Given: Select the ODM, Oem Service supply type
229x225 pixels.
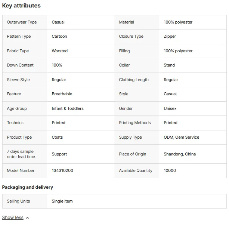Looking at the screenshot, I should point(182,137).
